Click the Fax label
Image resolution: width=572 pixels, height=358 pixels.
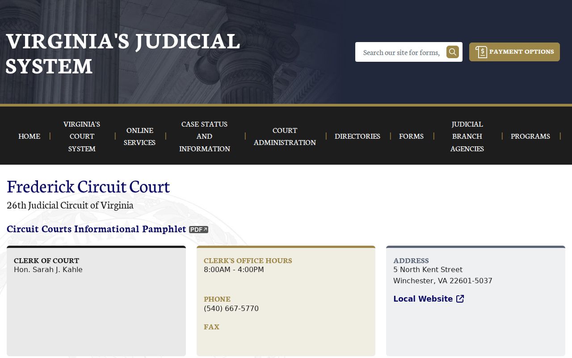point(211,327)
